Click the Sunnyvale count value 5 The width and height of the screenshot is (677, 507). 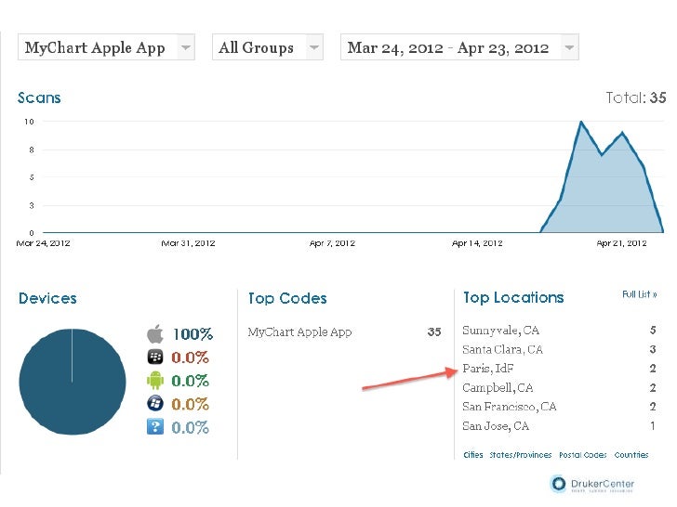653,331
